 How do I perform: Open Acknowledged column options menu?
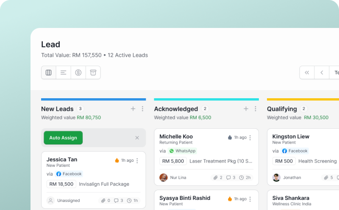[x=256, y=109]
